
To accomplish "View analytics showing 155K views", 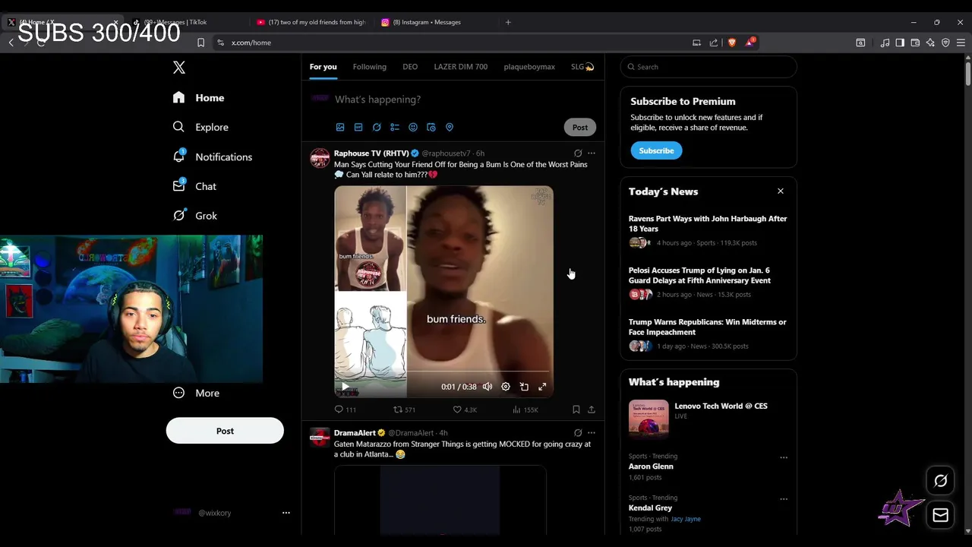I will (x=525, y=409).
